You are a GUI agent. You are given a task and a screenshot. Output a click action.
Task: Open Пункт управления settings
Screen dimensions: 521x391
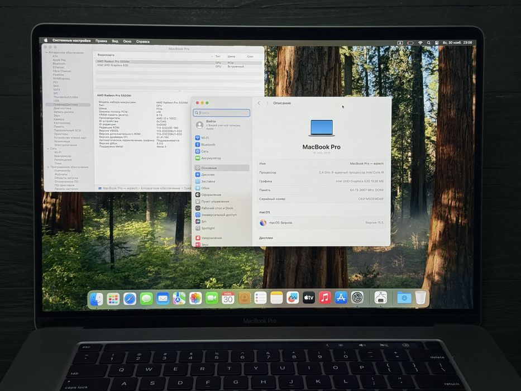pyautogui.click(x=222, y=202)
